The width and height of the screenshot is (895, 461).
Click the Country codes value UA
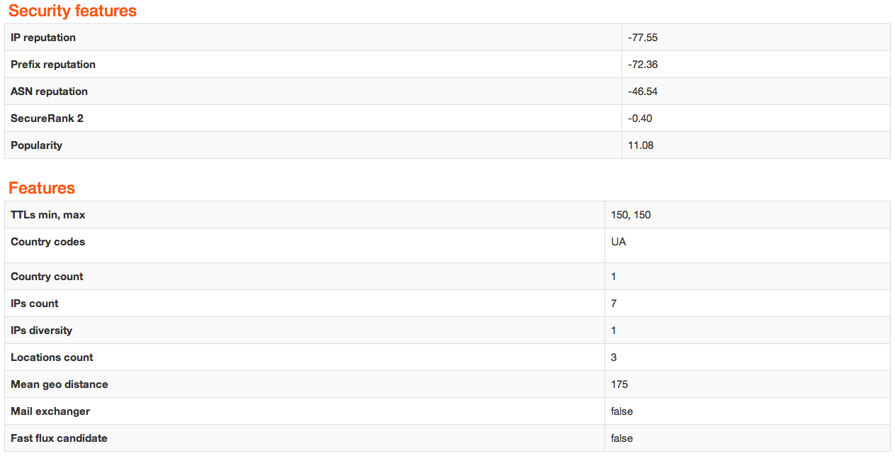(619, 242)
